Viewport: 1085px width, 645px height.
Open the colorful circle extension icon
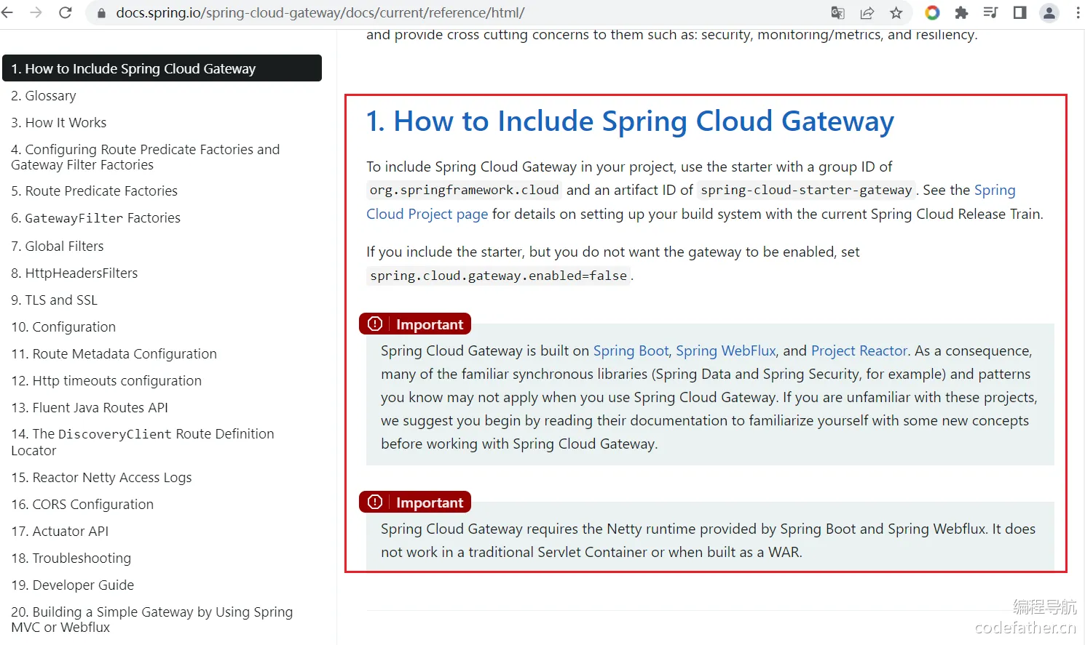pos(932,12)
